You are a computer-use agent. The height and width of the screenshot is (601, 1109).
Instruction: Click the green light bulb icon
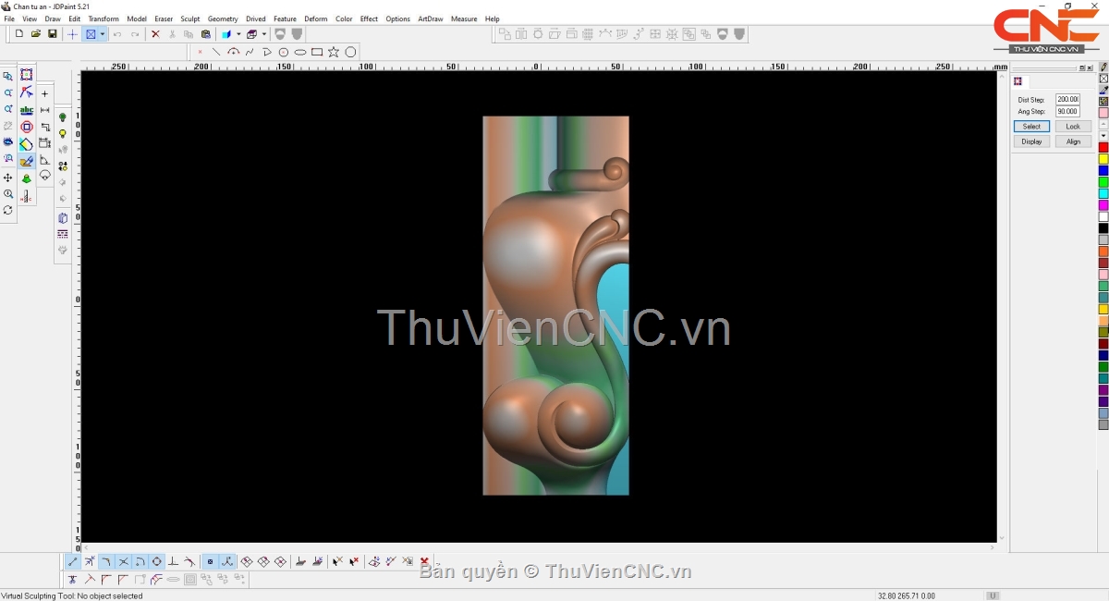coord(63,118)
